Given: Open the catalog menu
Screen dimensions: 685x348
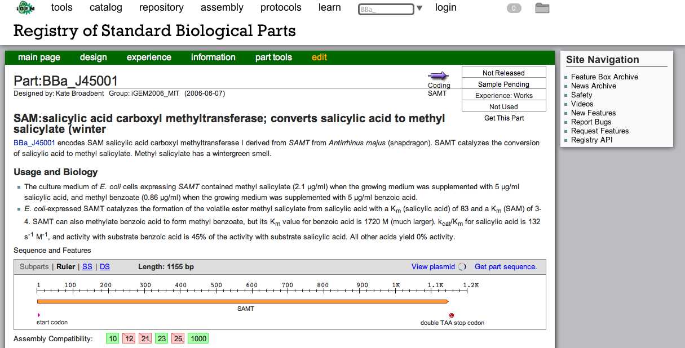Looking at the screenshot, I should click(x=106, y=7).
